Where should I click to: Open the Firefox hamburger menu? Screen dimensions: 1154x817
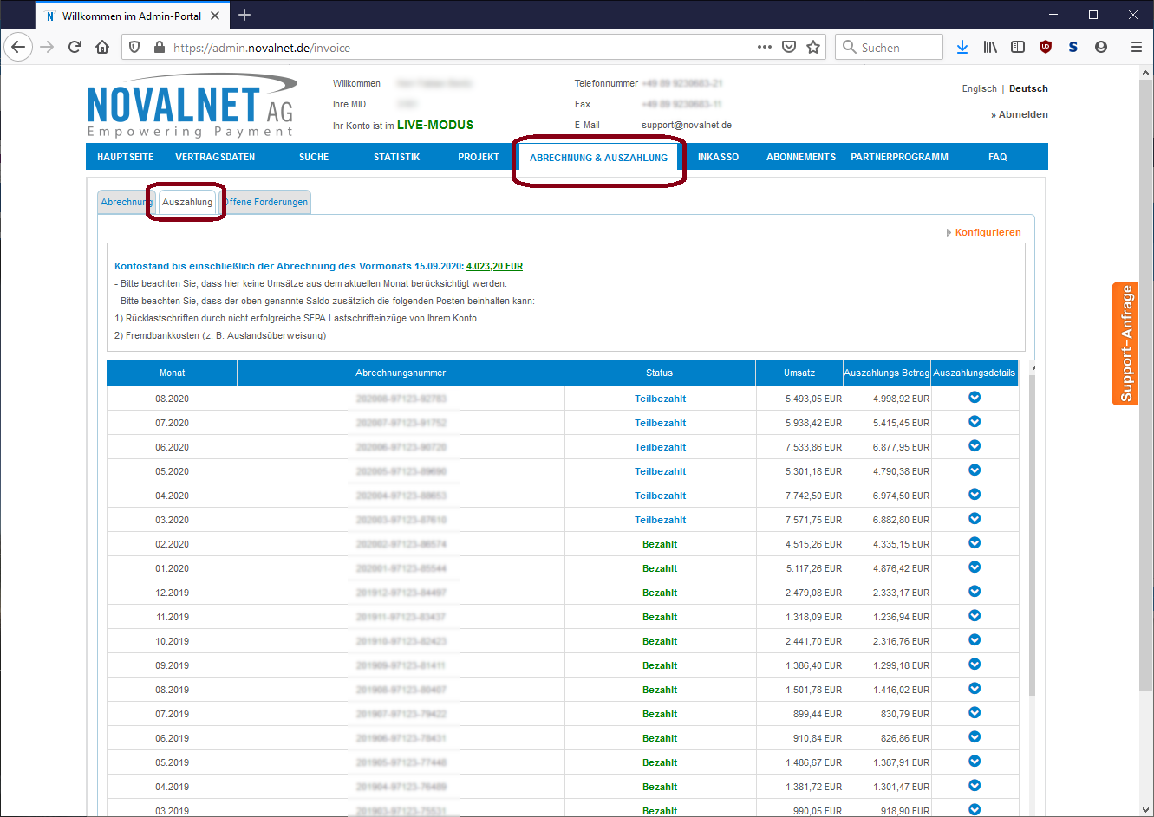click(1136, 48)
